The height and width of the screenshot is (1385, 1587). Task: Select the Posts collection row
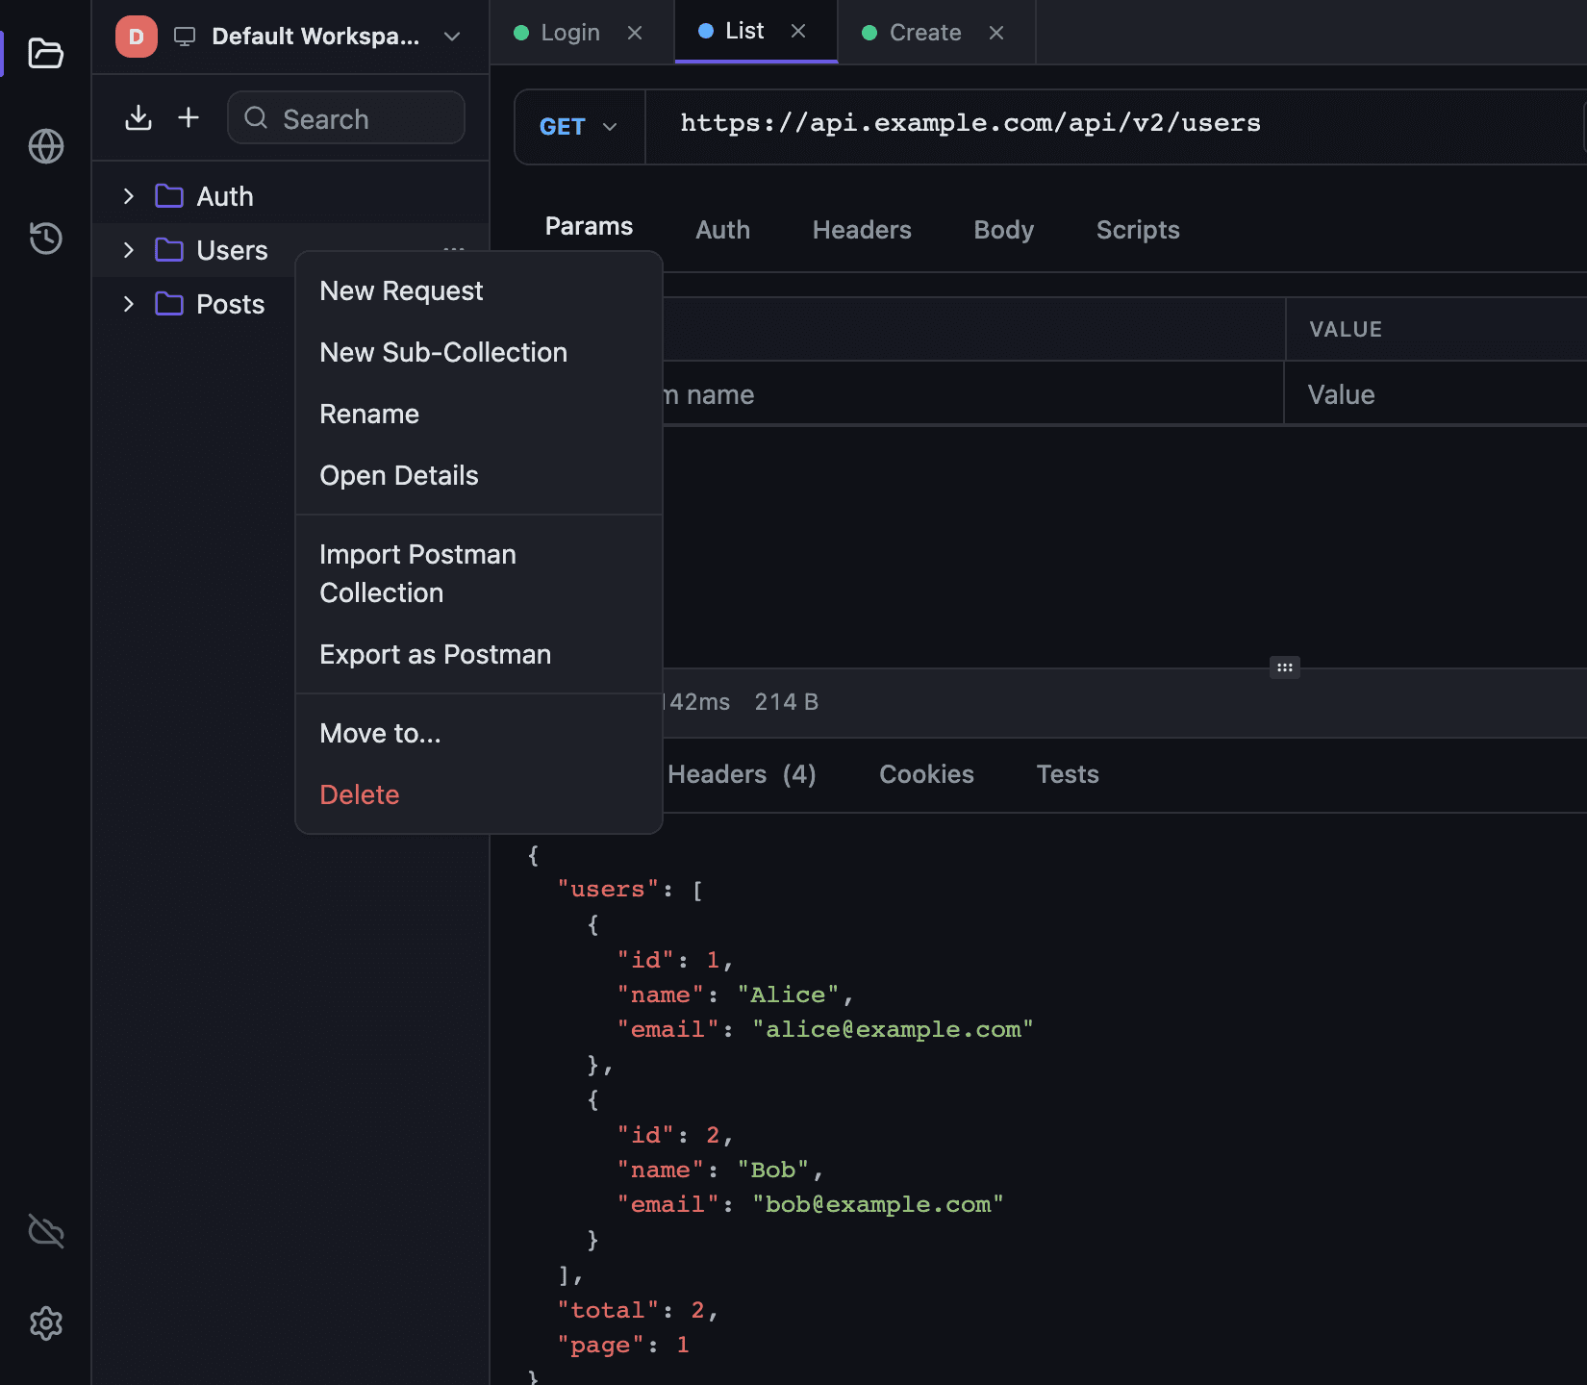pos(290,304)
